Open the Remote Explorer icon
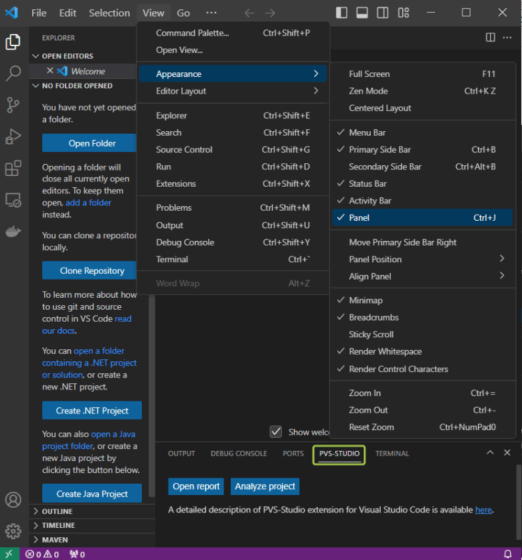 (13, 199)
